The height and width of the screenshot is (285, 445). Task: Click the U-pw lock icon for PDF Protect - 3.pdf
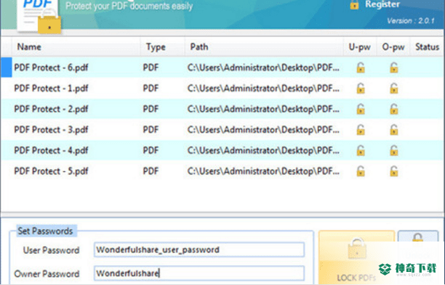(361, 130)
